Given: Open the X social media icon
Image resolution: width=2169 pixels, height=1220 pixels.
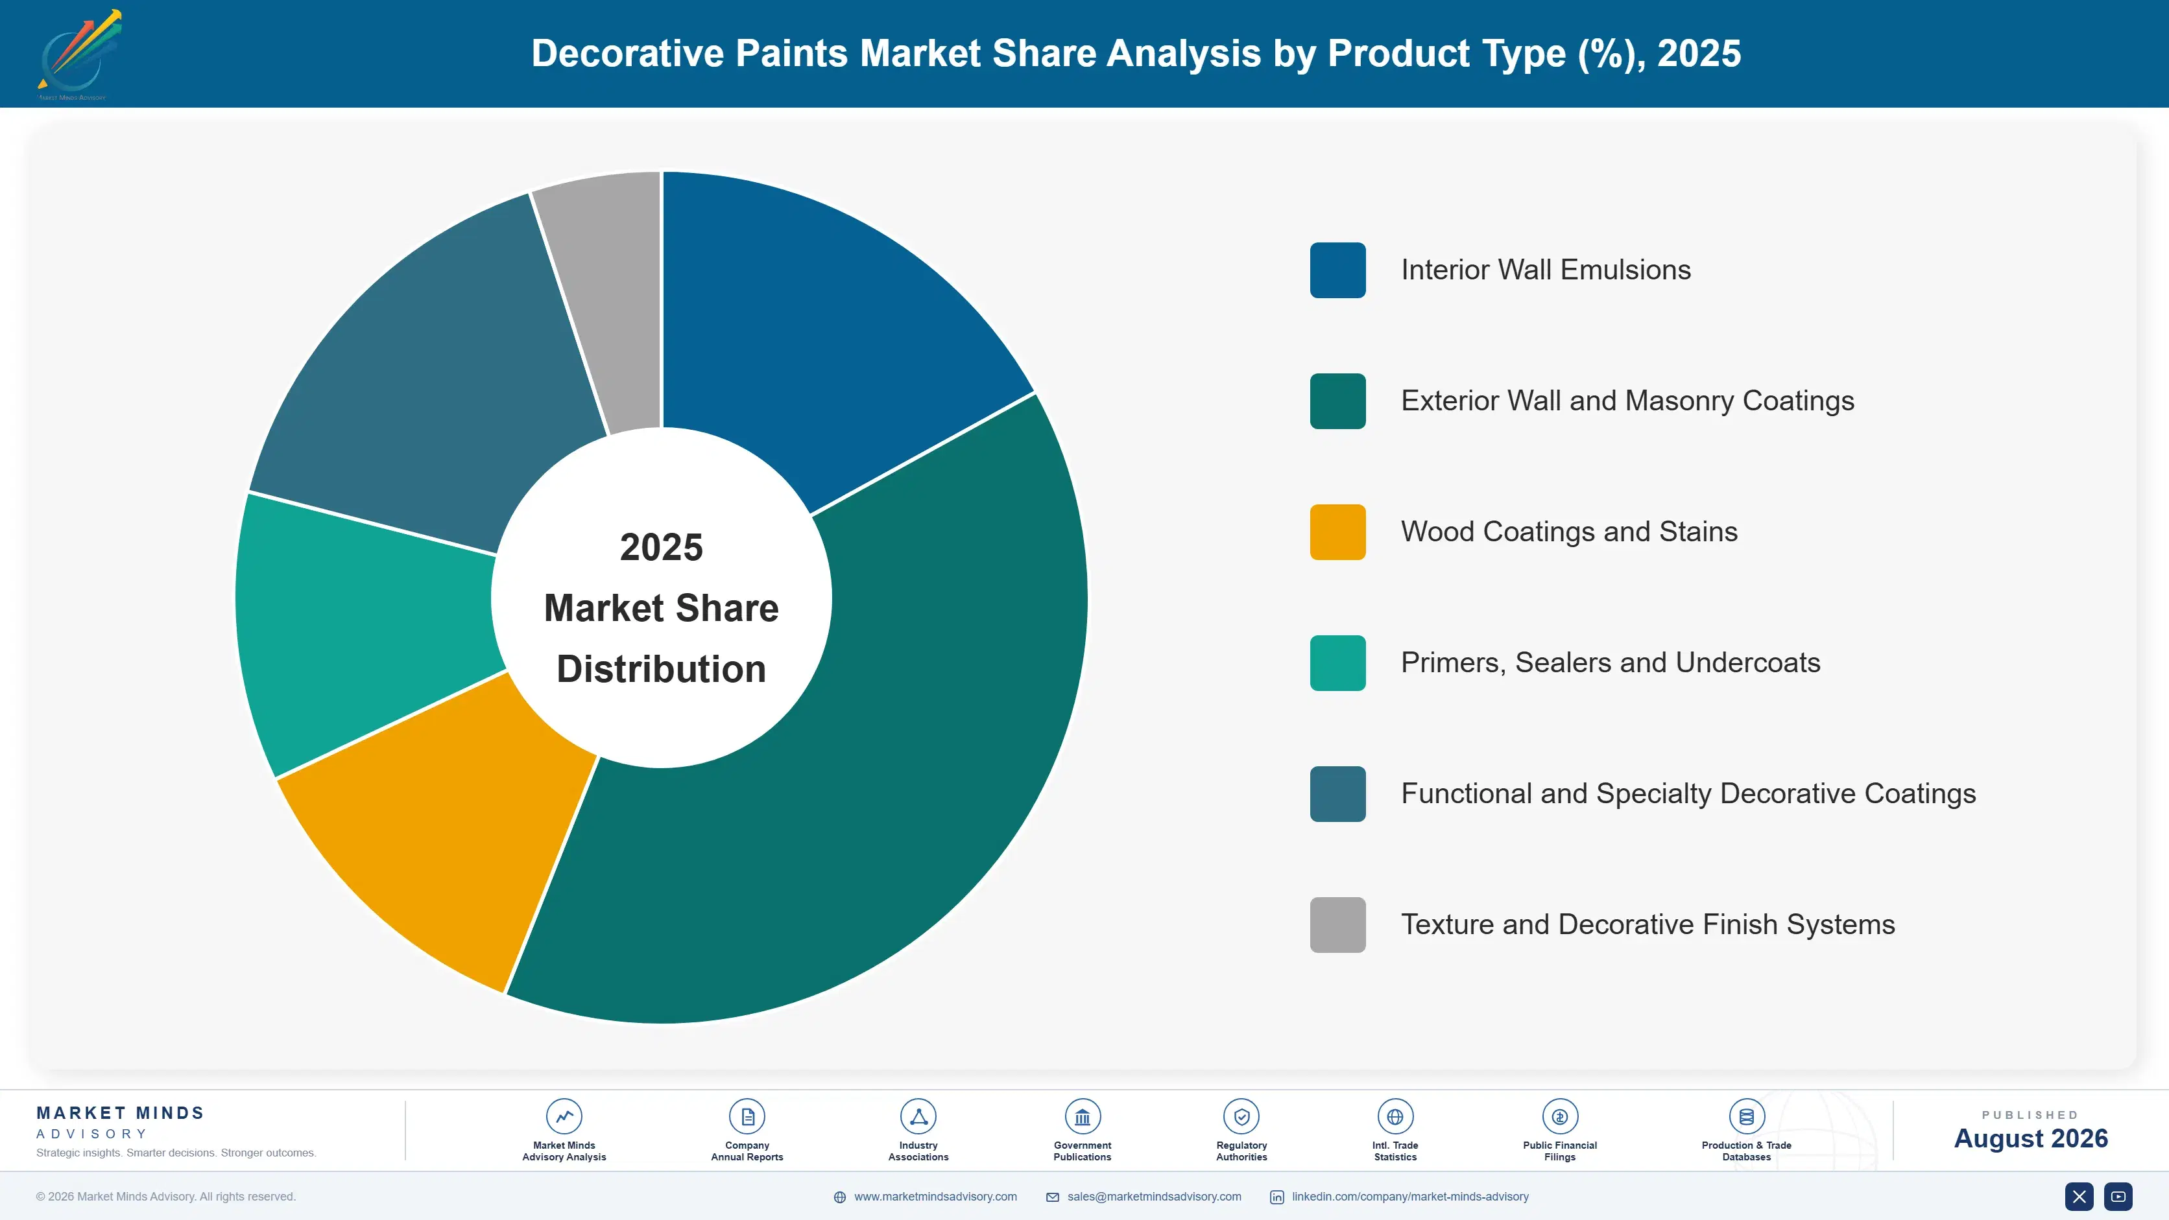Looking at the screenshot, I should click(x=2079, y=1197).
